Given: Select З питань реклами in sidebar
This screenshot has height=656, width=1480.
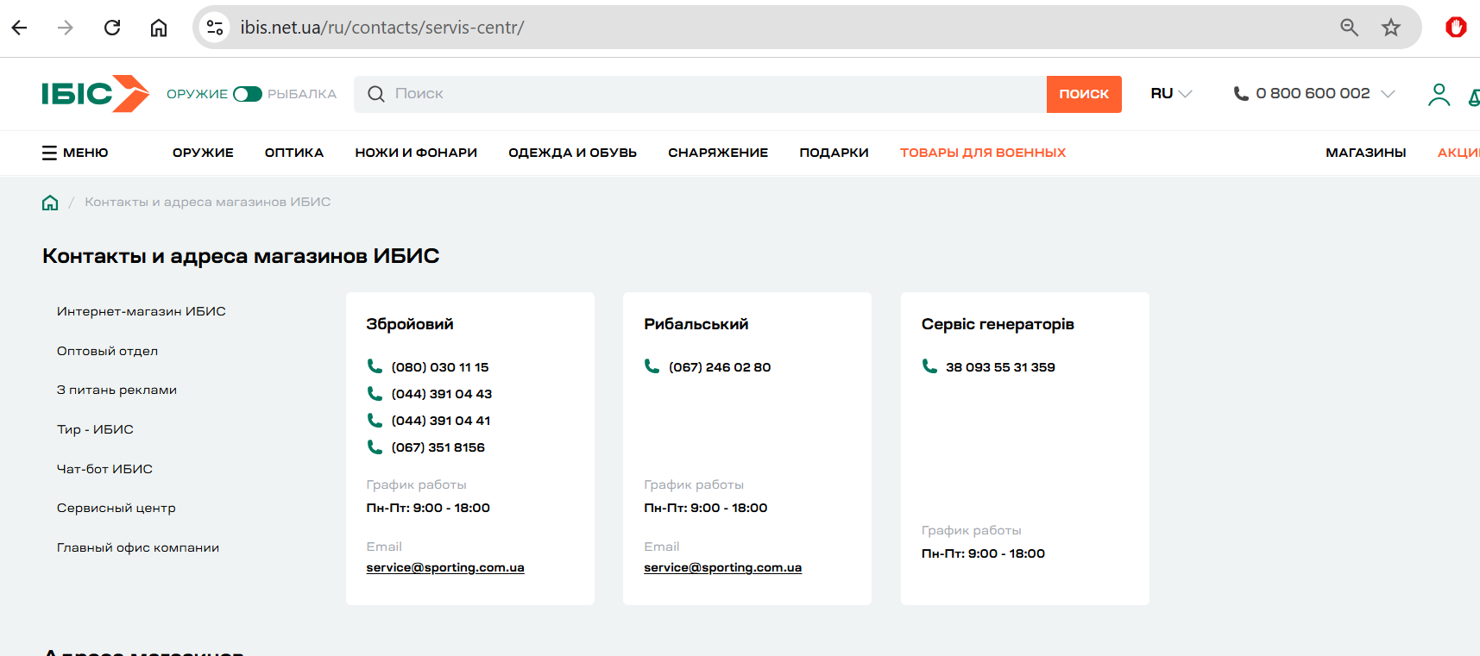Looking at the screenshot, I should pyautogui.click(x=117, y=390).
